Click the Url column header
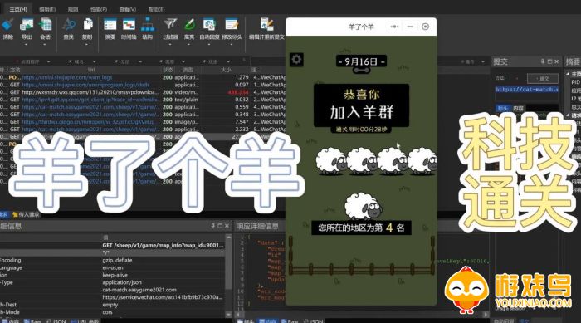 (x=91, y=70)
